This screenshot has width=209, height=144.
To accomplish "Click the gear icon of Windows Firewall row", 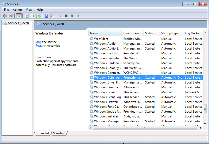I will 92,102.
